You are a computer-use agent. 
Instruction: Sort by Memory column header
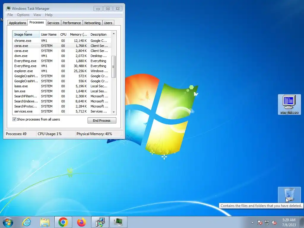click(x=78, y=34)
